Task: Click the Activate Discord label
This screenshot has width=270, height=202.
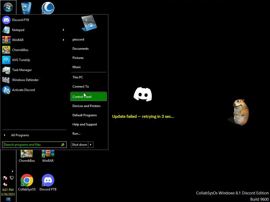Action: [x=23, y=90]
